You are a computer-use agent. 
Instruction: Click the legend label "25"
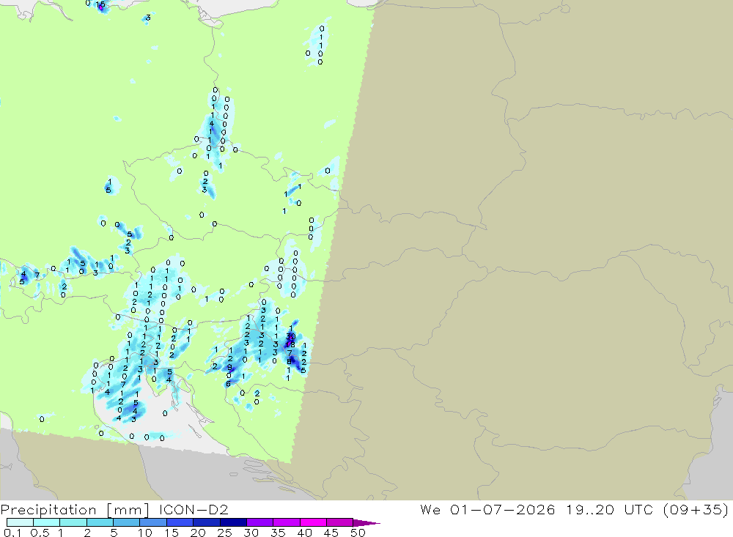224,533
